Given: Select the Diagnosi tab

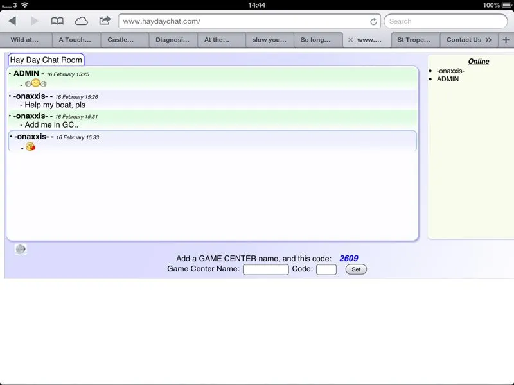Looking at the screenshot, I should [x=173, y=40].
